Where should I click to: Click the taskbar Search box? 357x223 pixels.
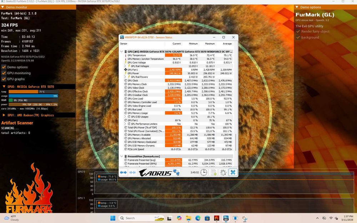(141, 218)
